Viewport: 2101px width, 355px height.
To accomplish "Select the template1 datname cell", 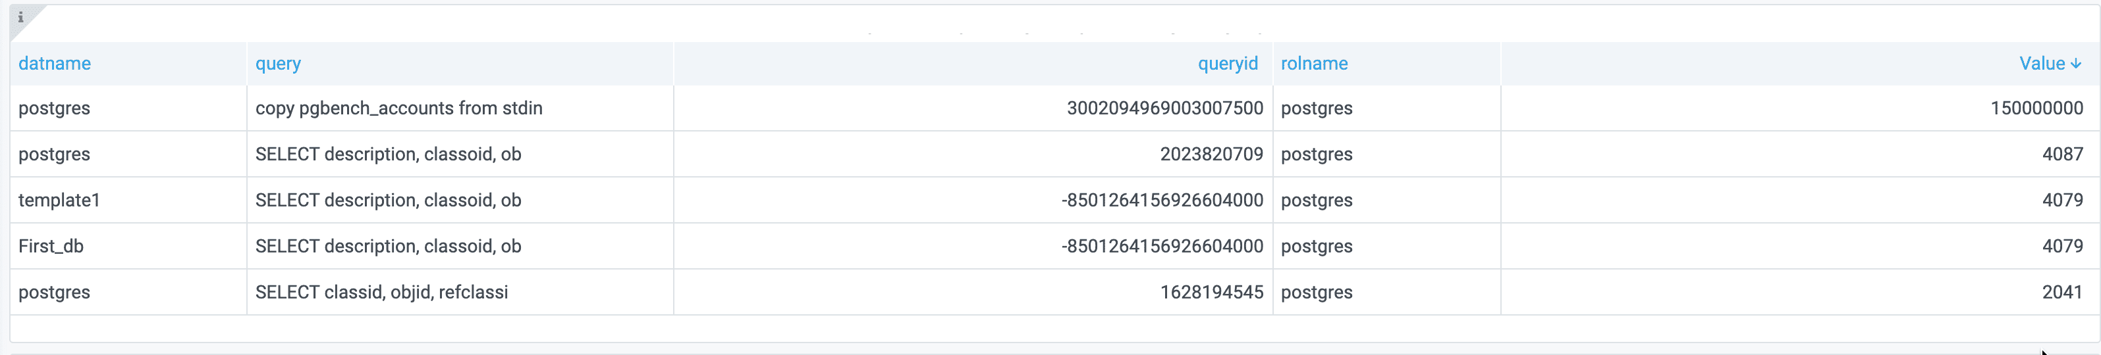I will point(59,201).
